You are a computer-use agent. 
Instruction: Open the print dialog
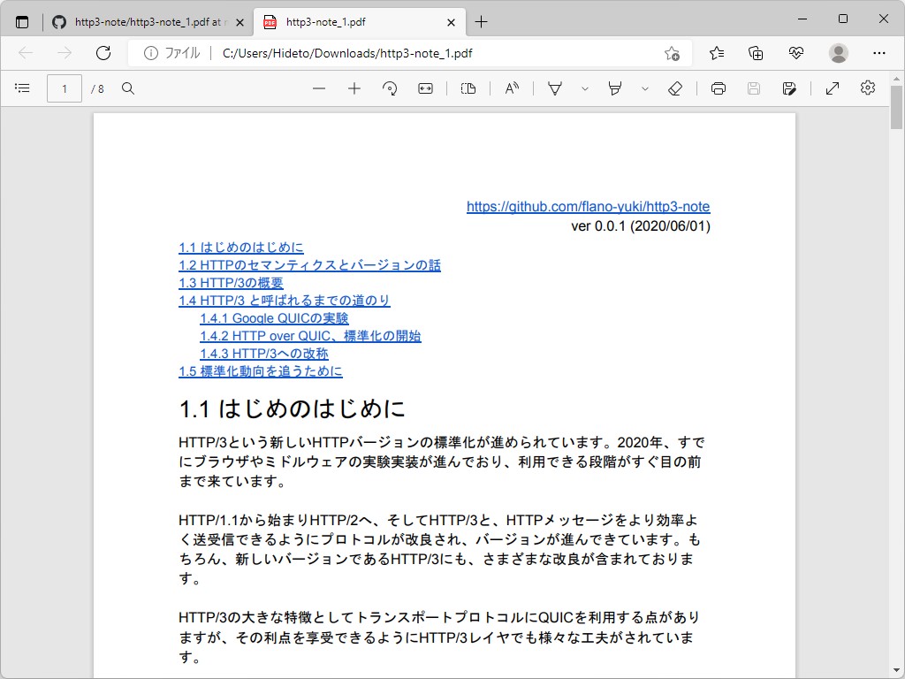pos(719,88)
